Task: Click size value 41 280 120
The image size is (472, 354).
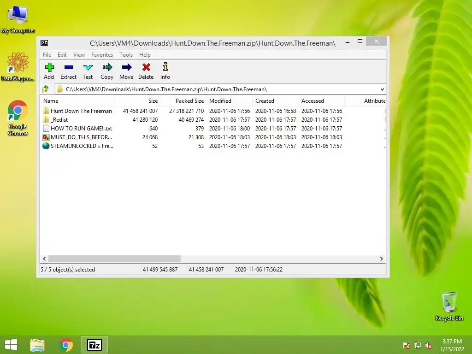Action: pyautogui.click(x=145, y=120)
